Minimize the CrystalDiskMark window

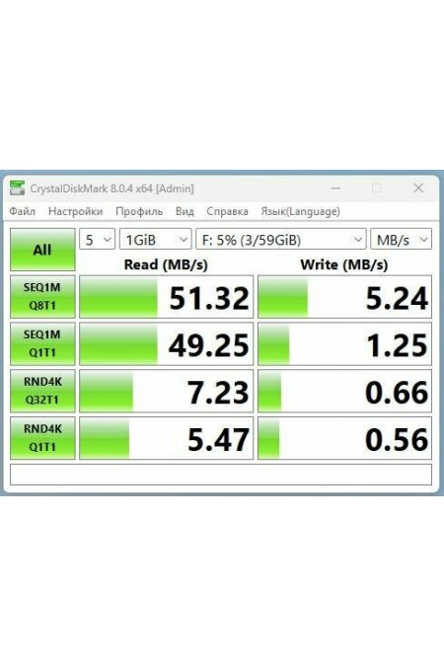(x=335, y=187)
